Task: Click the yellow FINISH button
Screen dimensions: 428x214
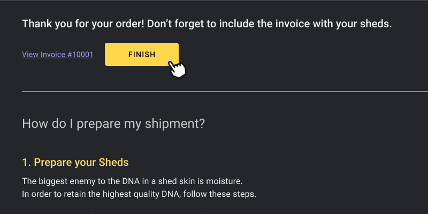Action: (142, 55)
